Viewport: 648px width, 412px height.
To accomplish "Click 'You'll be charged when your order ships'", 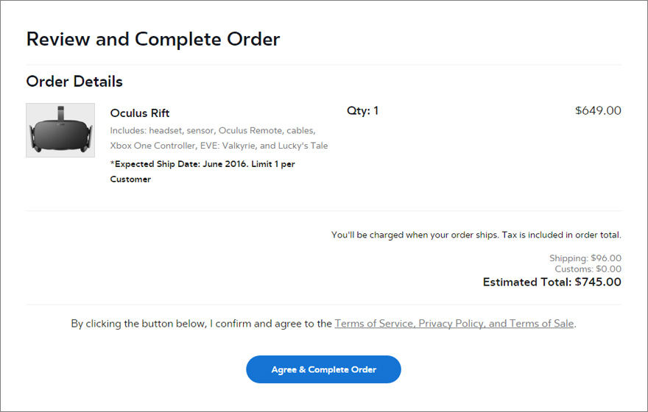I will [x=415, y=235].
